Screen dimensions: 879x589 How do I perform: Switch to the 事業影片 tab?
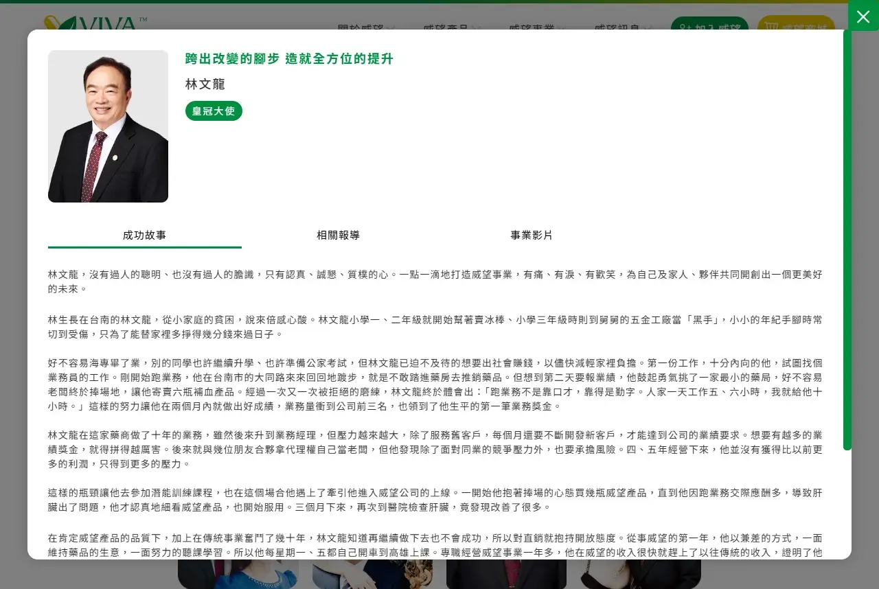coord(532,235)
